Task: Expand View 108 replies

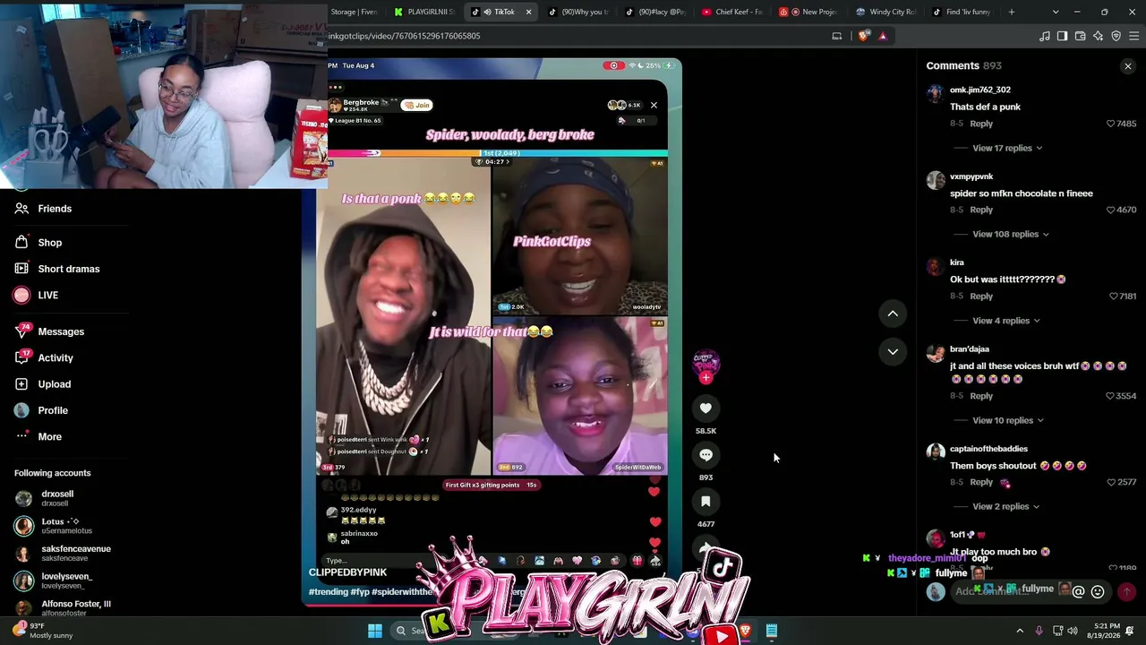Action: point(1011,234)
